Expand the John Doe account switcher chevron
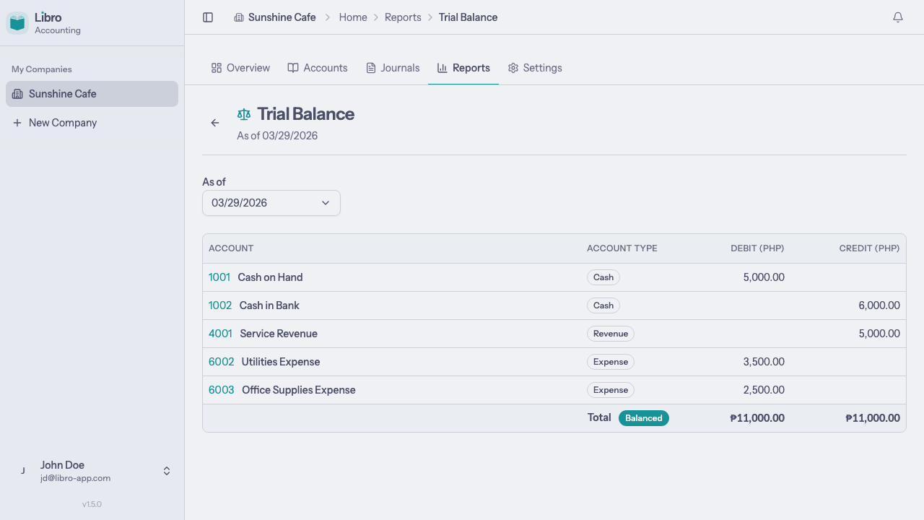This screenshot has height=520, width=924. 166,470
